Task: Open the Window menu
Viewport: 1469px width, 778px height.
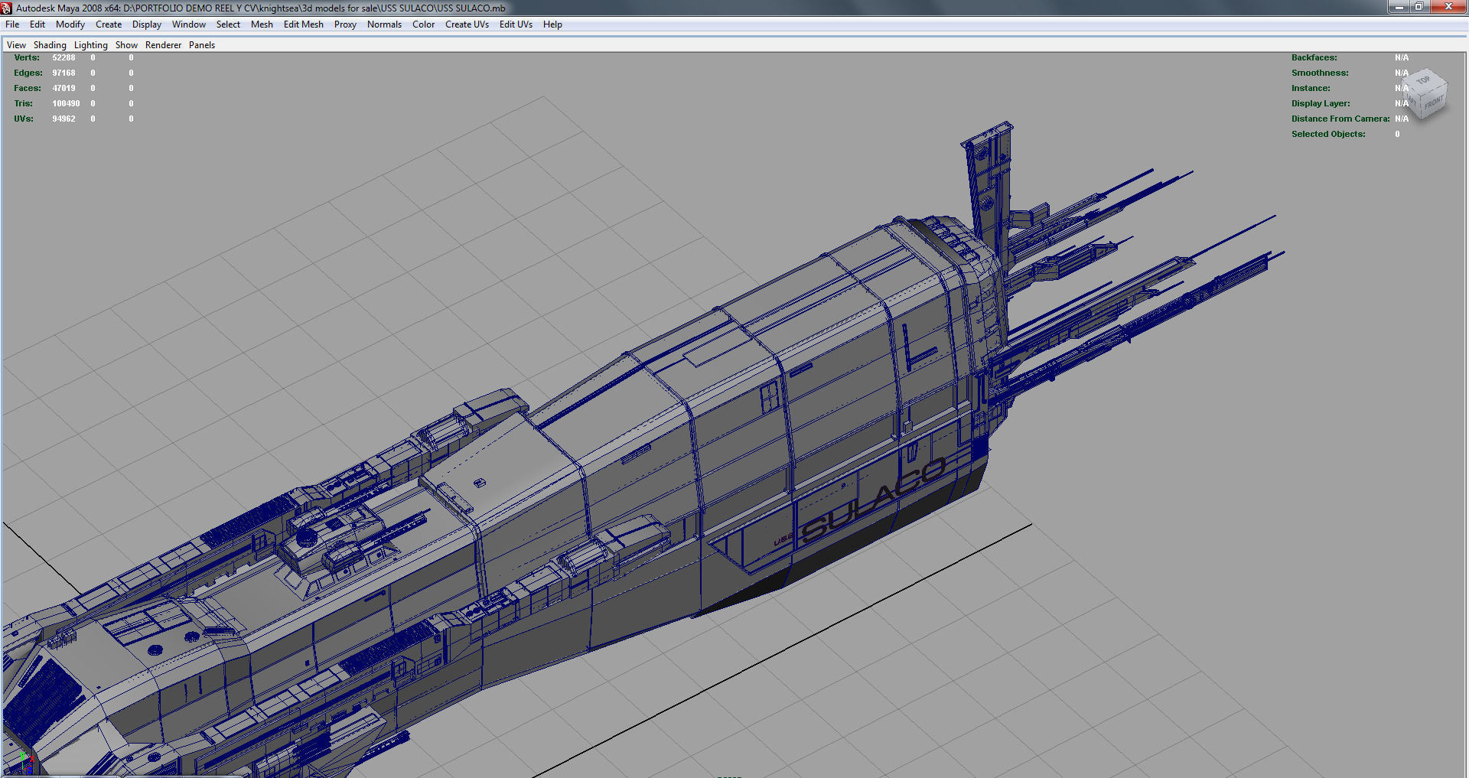Action: [189, 24]
